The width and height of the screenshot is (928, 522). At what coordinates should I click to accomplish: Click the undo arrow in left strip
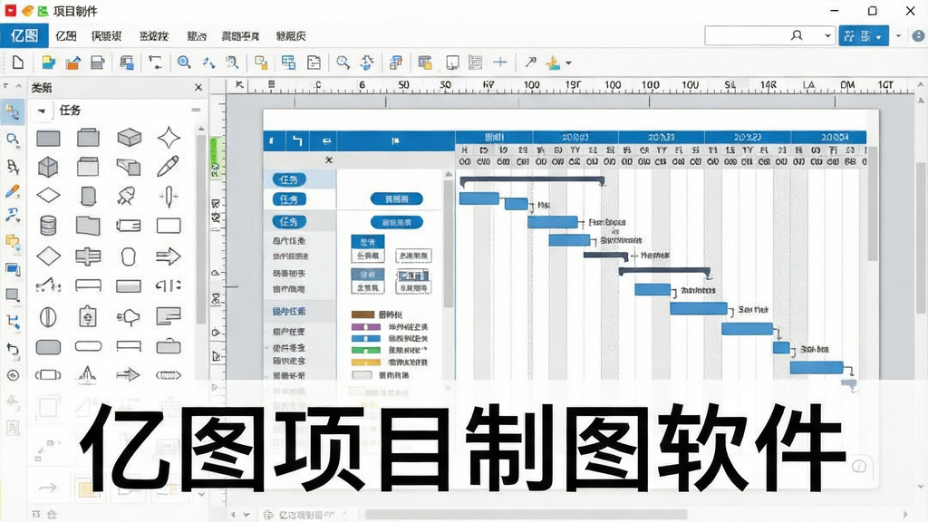pyautogui.click(x=13, y=349)
